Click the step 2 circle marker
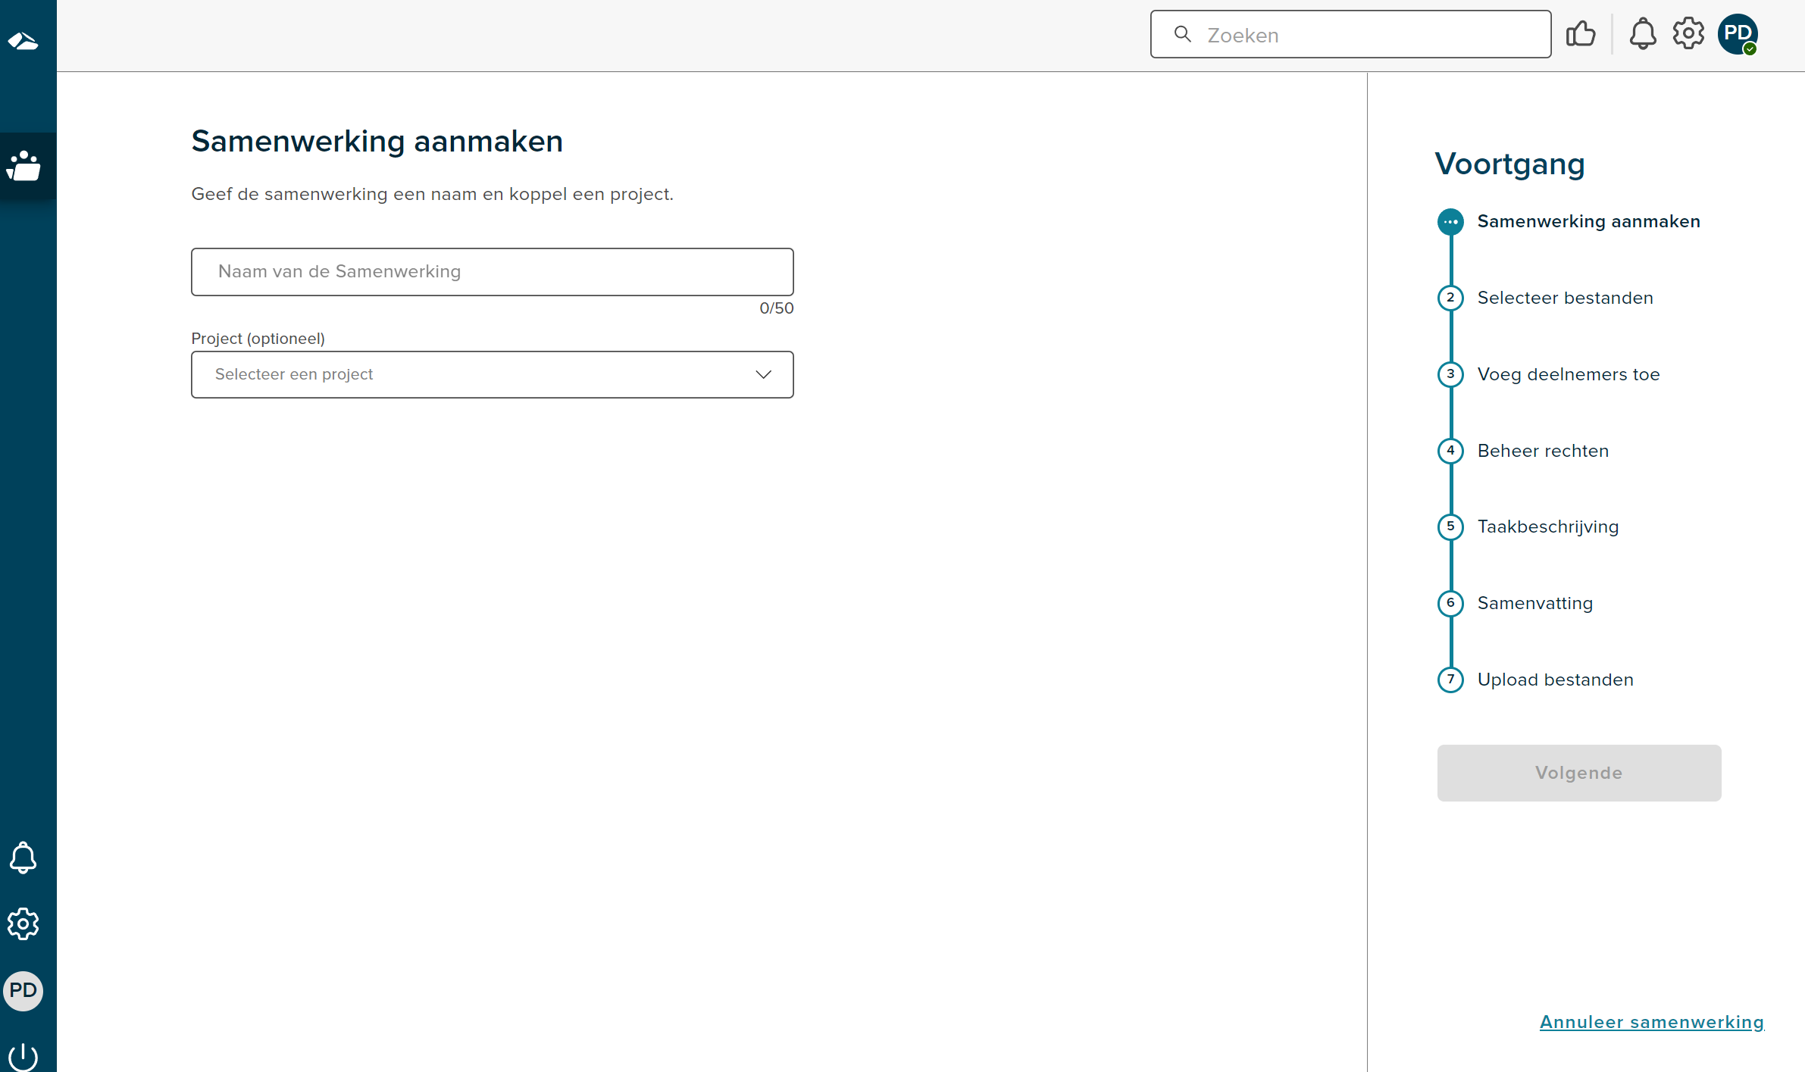The image size is (1805, 1072). point(1450,298)
